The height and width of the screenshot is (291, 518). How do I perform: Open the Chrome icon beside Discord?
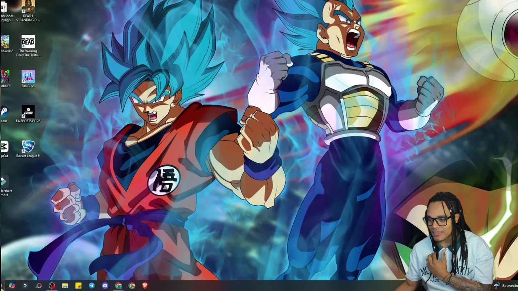[x=119, y=286]
